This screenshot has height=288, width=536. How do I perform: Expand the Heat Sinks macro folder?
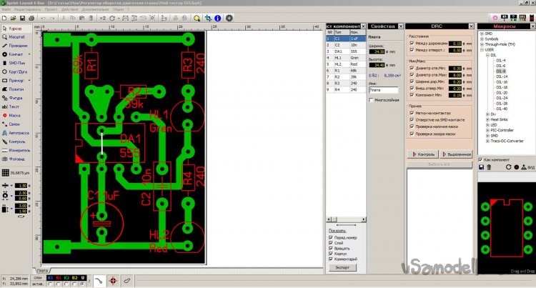pos(487,119)
